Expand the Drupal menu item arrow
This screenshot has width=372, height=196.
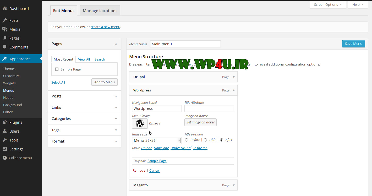234,77
